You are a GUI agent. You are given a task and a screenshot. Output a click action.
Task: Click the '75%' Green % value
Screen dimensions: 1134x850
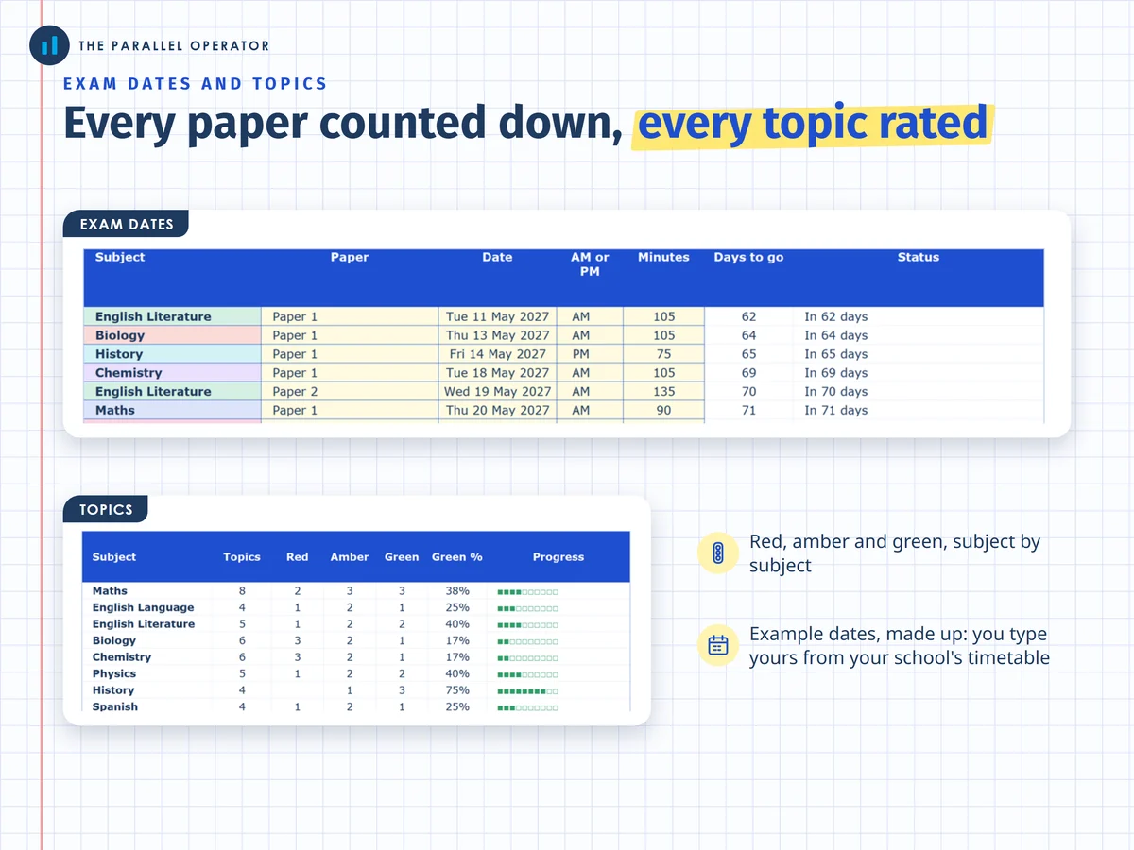(x=457, y=690)
